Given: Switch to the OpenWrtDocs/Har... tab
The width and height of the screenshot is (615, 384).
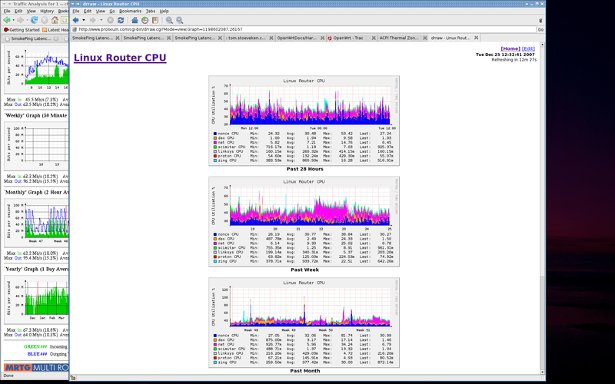Looking at the screenshot, I should 301,38.
